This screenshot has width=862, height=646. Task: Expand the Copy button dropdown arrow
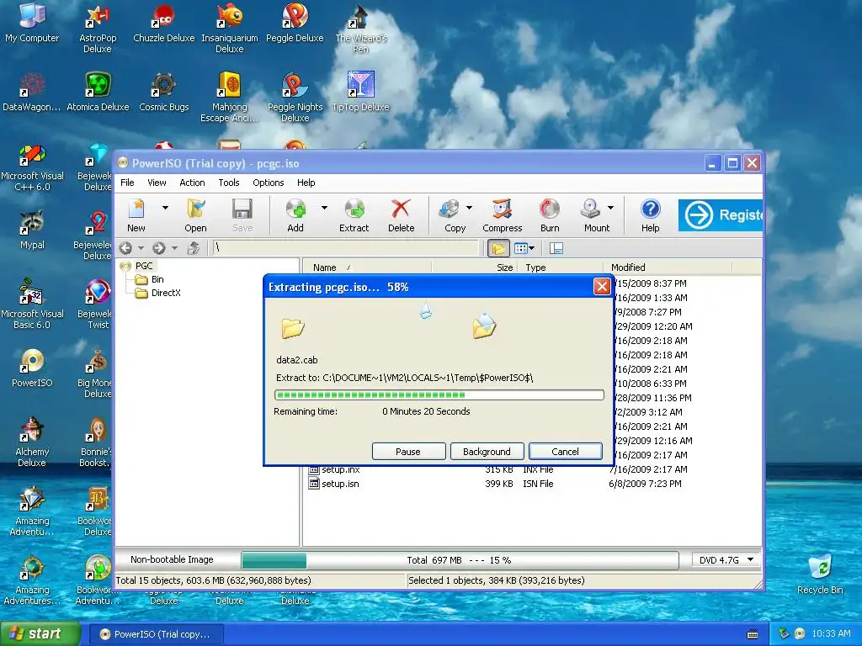tap(469, 208)
